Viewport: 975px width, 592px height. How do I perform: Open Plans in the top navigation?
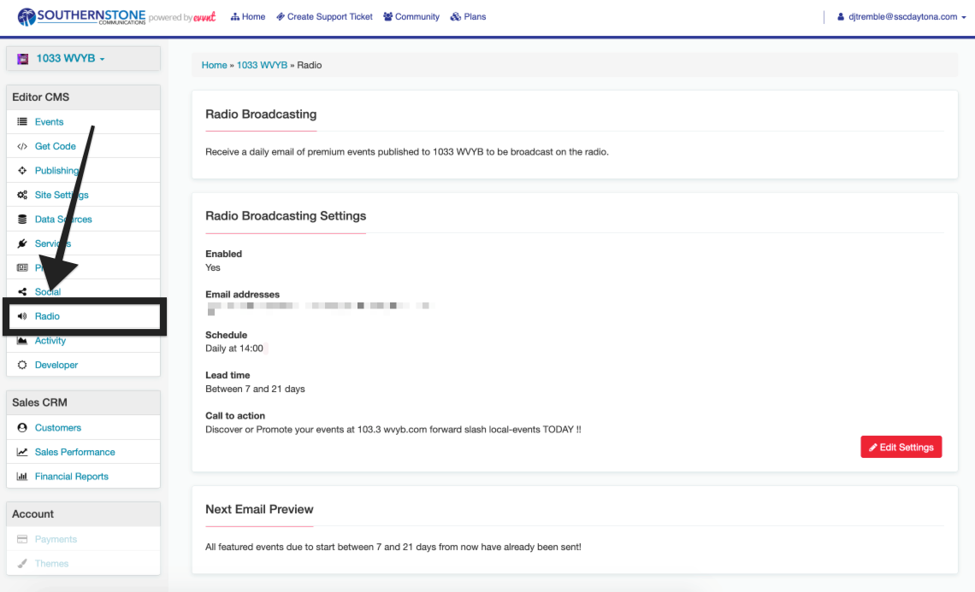pos(468,17)
